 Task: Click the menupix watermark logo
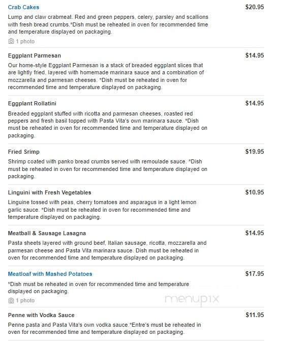click(x=192, y=300)
